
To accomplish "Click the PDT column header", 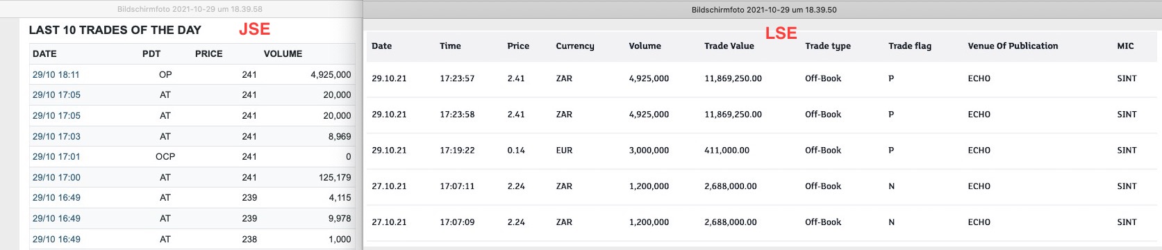I will coord(151,53).
